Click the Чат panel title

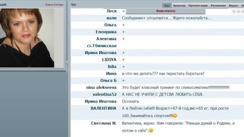pyautogui.click(x=74, y=5)
